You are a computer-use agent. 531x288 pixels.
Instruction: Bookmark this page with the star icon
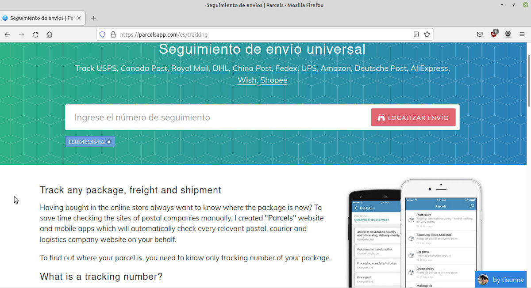427,34
